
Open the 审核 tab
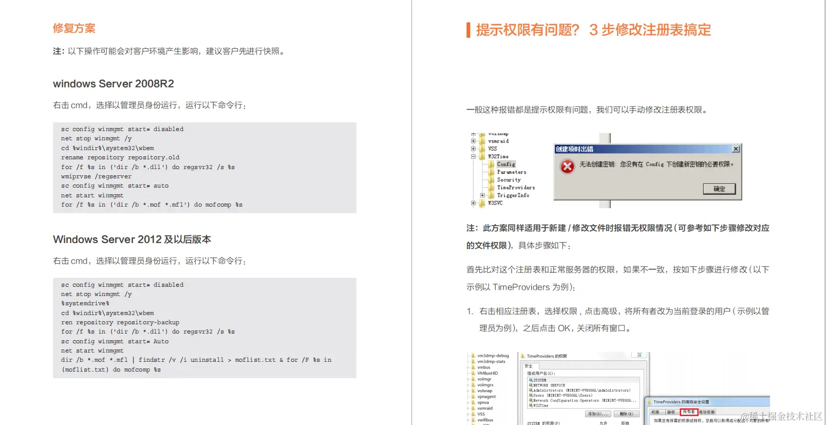[x=671, y=412]
